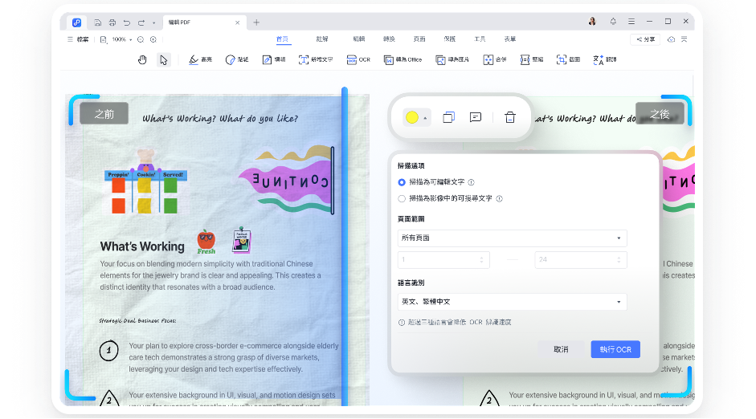Click the start page number field
The width and height of the screenshot is (756, 419).
tap(443, 260)
